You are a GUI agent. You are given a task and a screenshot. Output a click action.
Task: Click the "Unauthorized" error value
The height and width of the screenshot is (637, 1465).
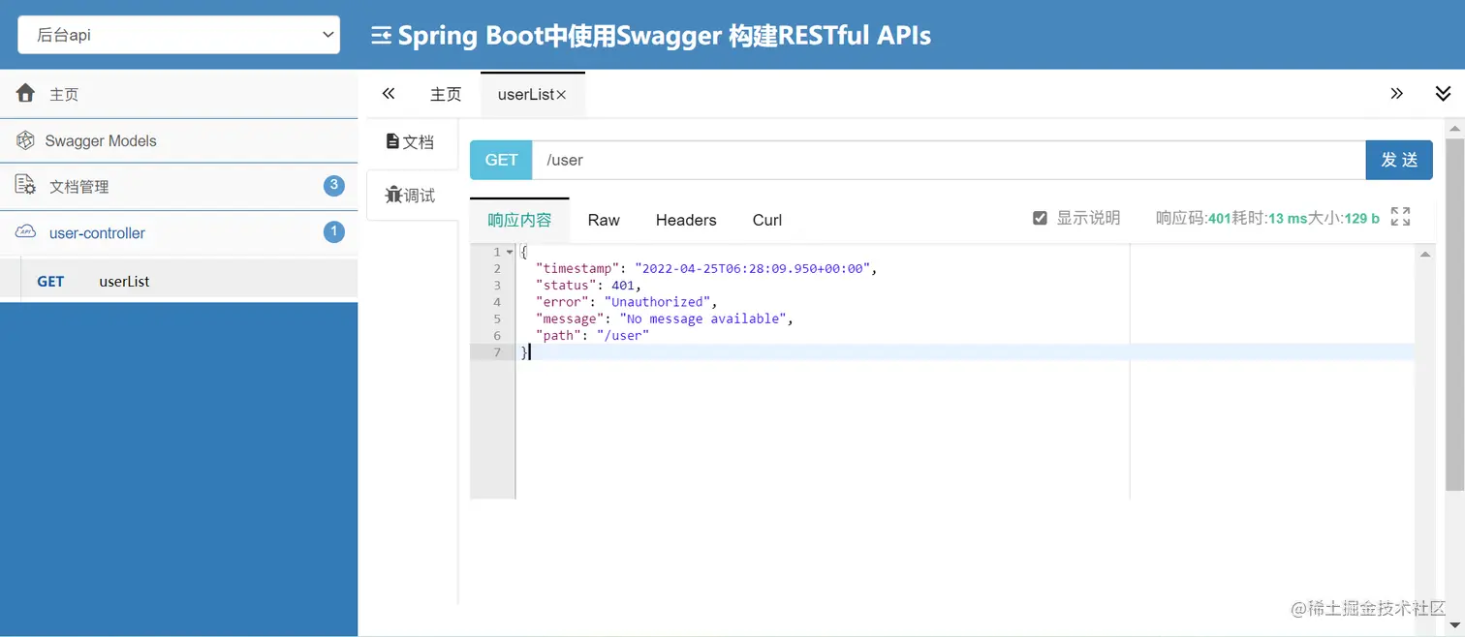(x=657, y=302)
